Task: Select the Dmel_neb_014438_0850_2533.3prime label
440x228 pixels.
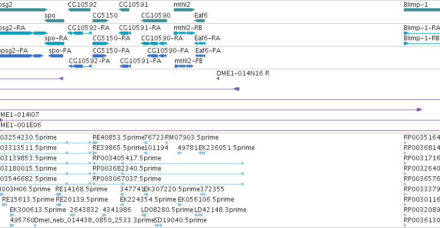Action: pos(95,220)
